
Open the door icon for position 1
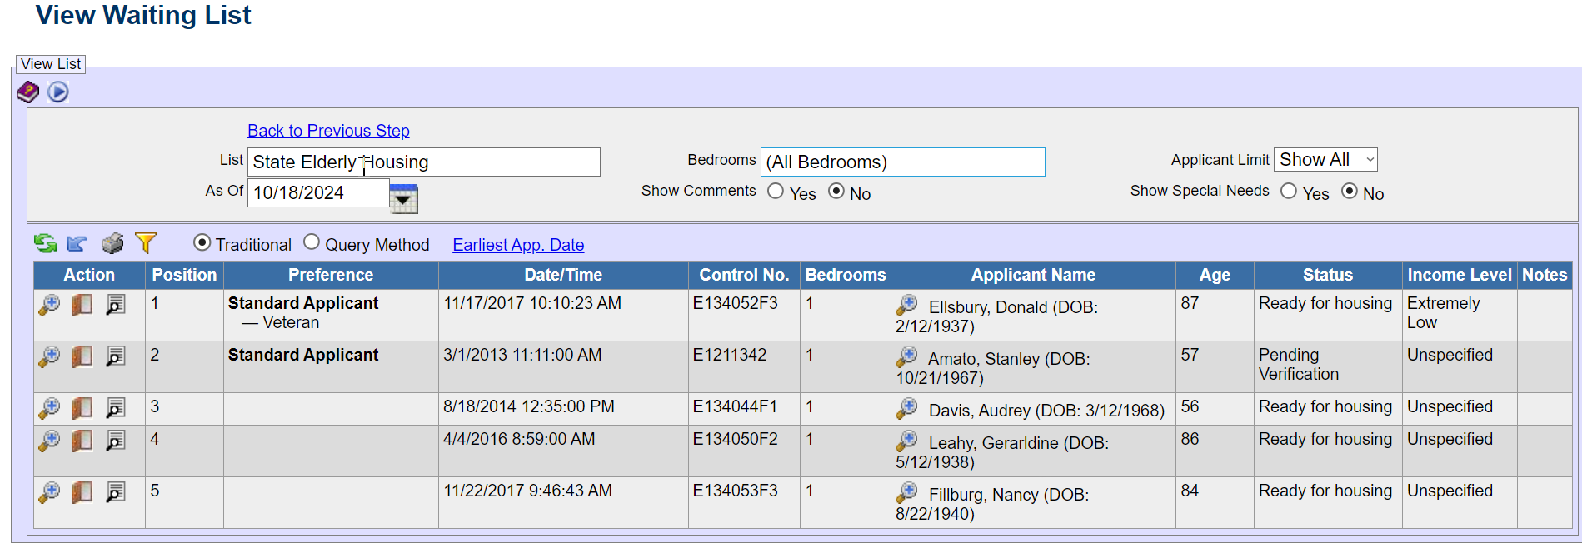[x=82, y=305]
